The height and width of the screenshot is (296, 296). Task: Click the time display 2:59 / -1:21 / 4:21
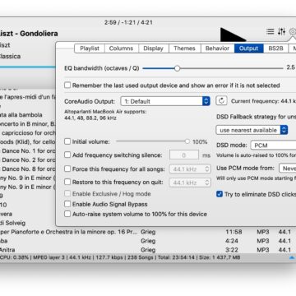(128, 22)
